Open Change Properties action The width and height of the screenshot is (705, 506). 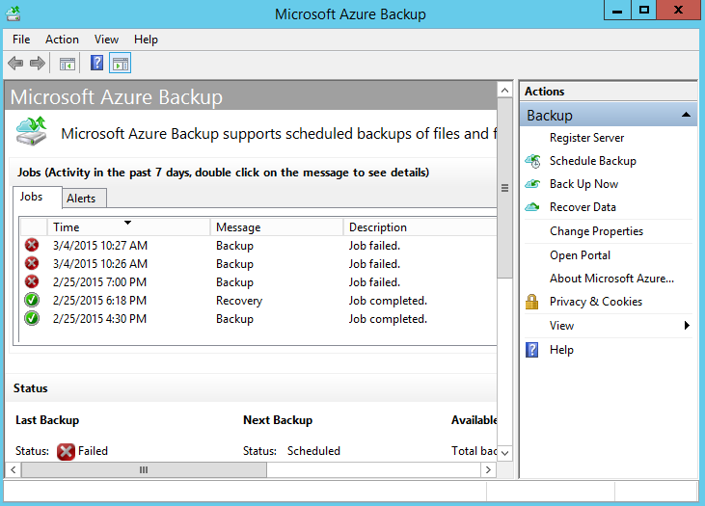596,231
